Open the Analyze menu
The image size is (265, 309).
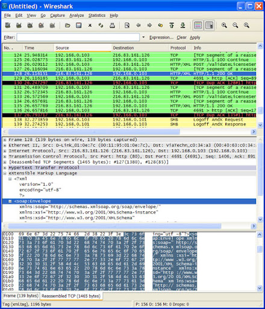click(76, 15)
